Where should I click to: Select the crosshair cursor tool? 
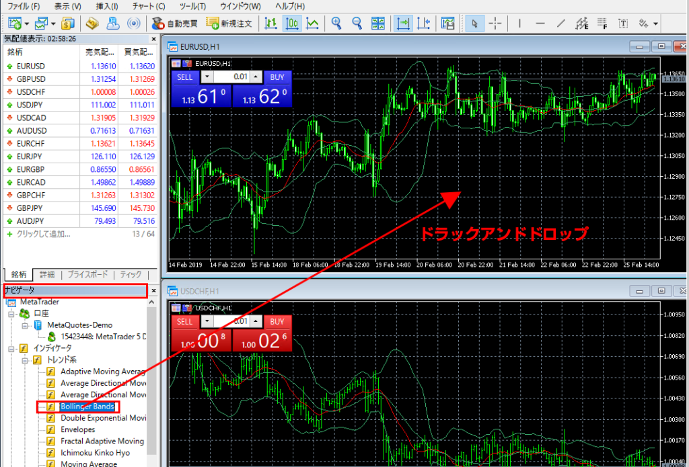[x=496, y=24]
